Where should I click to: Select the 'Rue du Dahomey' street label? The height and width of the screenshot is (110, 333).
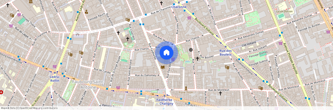point(146,75)
